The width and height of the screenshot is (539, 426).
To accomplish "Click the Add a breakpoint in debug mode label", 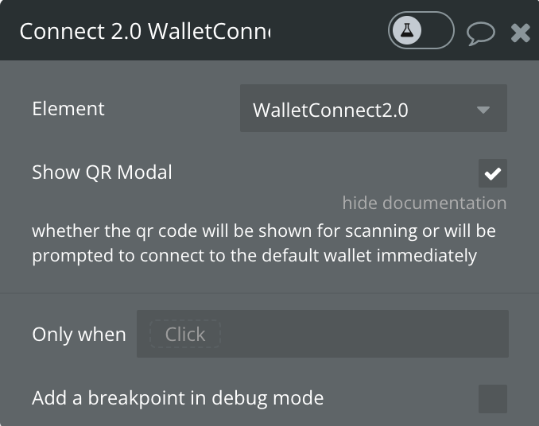I will coord(178,398).
